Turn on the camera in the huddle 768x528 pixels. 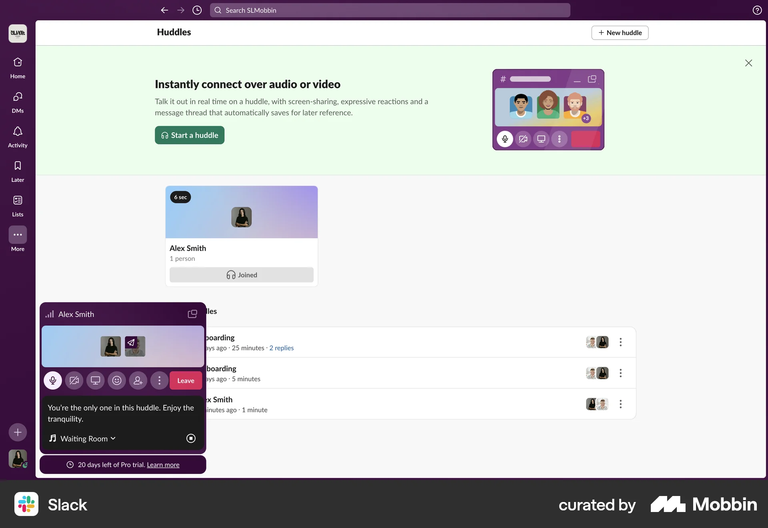tap(74, 380)
